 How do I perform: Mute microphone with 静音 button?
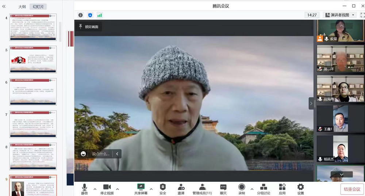[85, 189]
